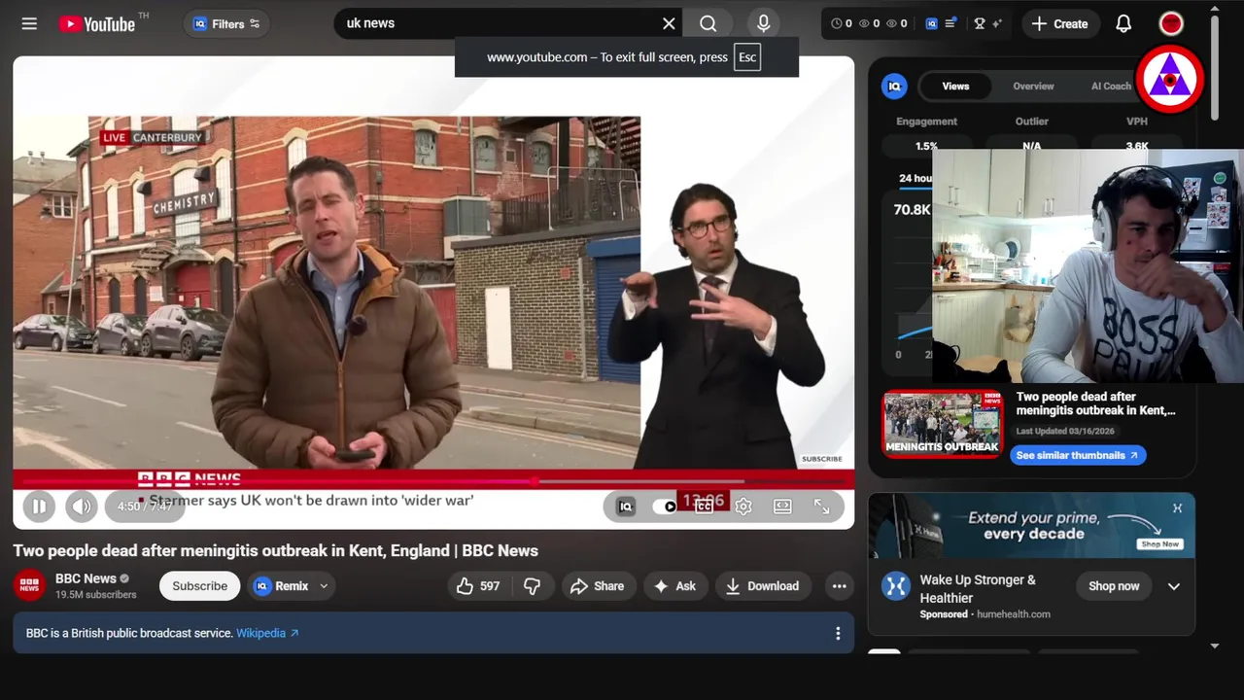
Task: Mute the video volume
Action: (82, 506)
